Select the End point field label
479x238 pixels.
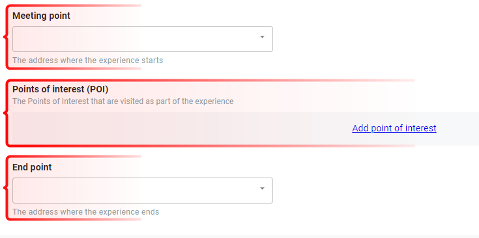[32, 167]
